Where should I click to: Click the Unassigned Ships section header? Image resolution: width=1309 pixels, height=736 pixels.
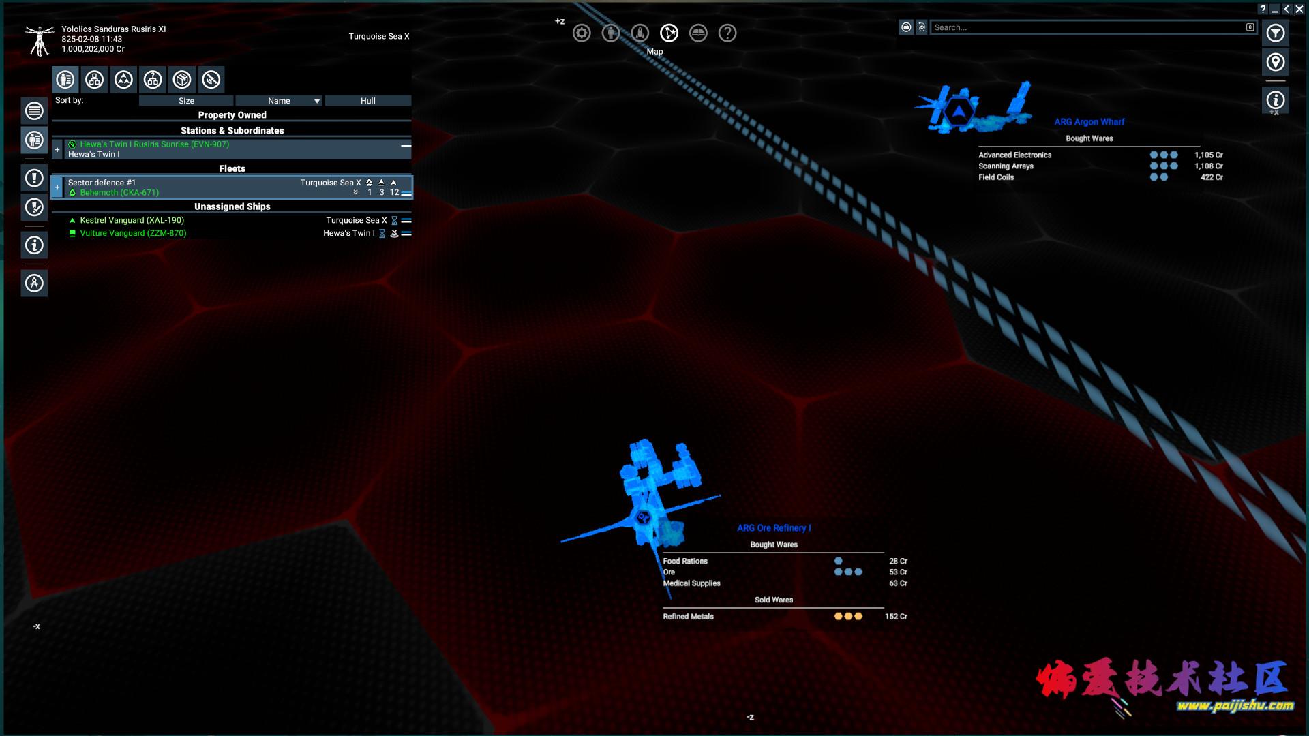pyautogui.click(x=232, y=206)
